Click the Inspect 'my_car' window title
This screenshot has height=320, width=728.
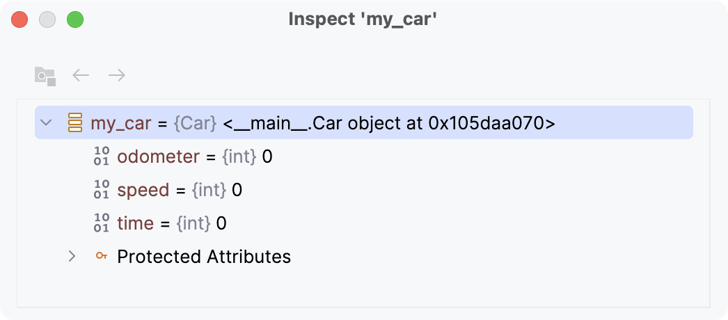[x=363, y=20]
